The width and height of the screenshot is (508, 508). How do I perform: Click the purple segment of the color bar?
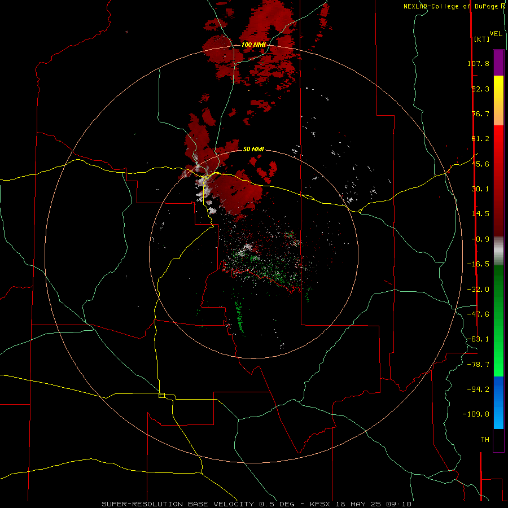point(498,63)
